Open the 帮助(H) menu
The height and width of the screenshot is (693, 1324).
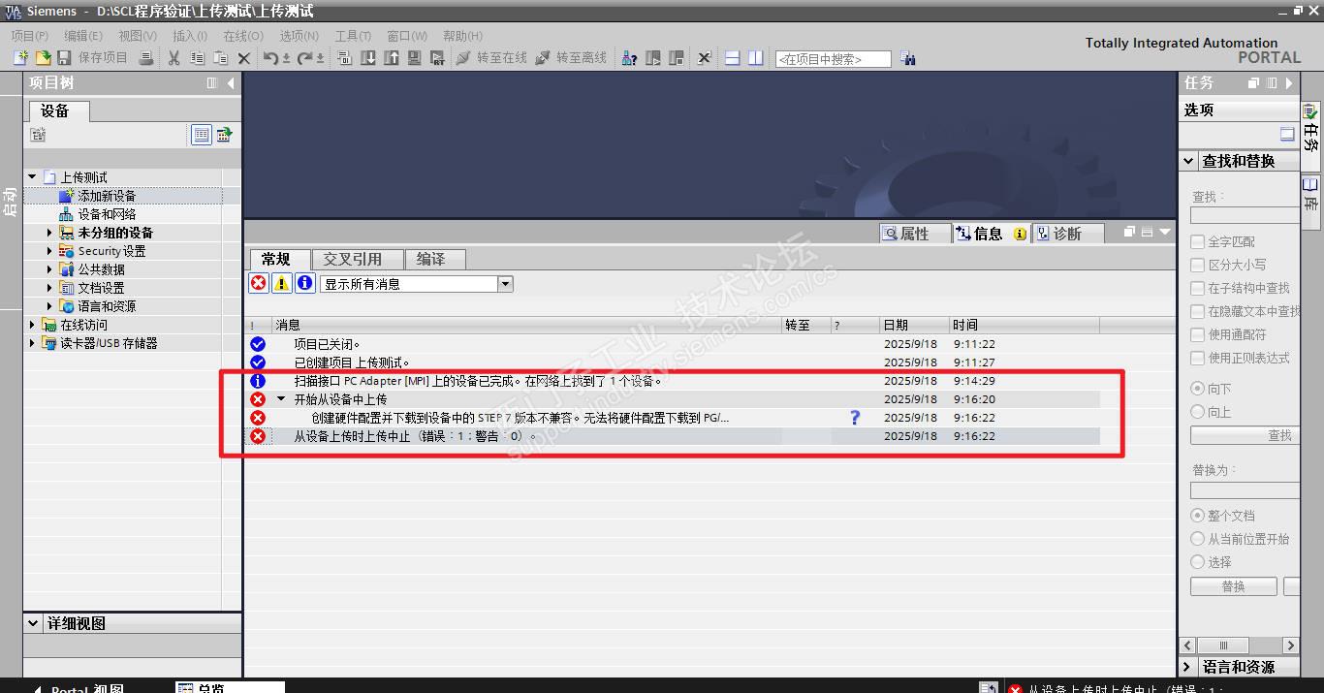point(462,36)
